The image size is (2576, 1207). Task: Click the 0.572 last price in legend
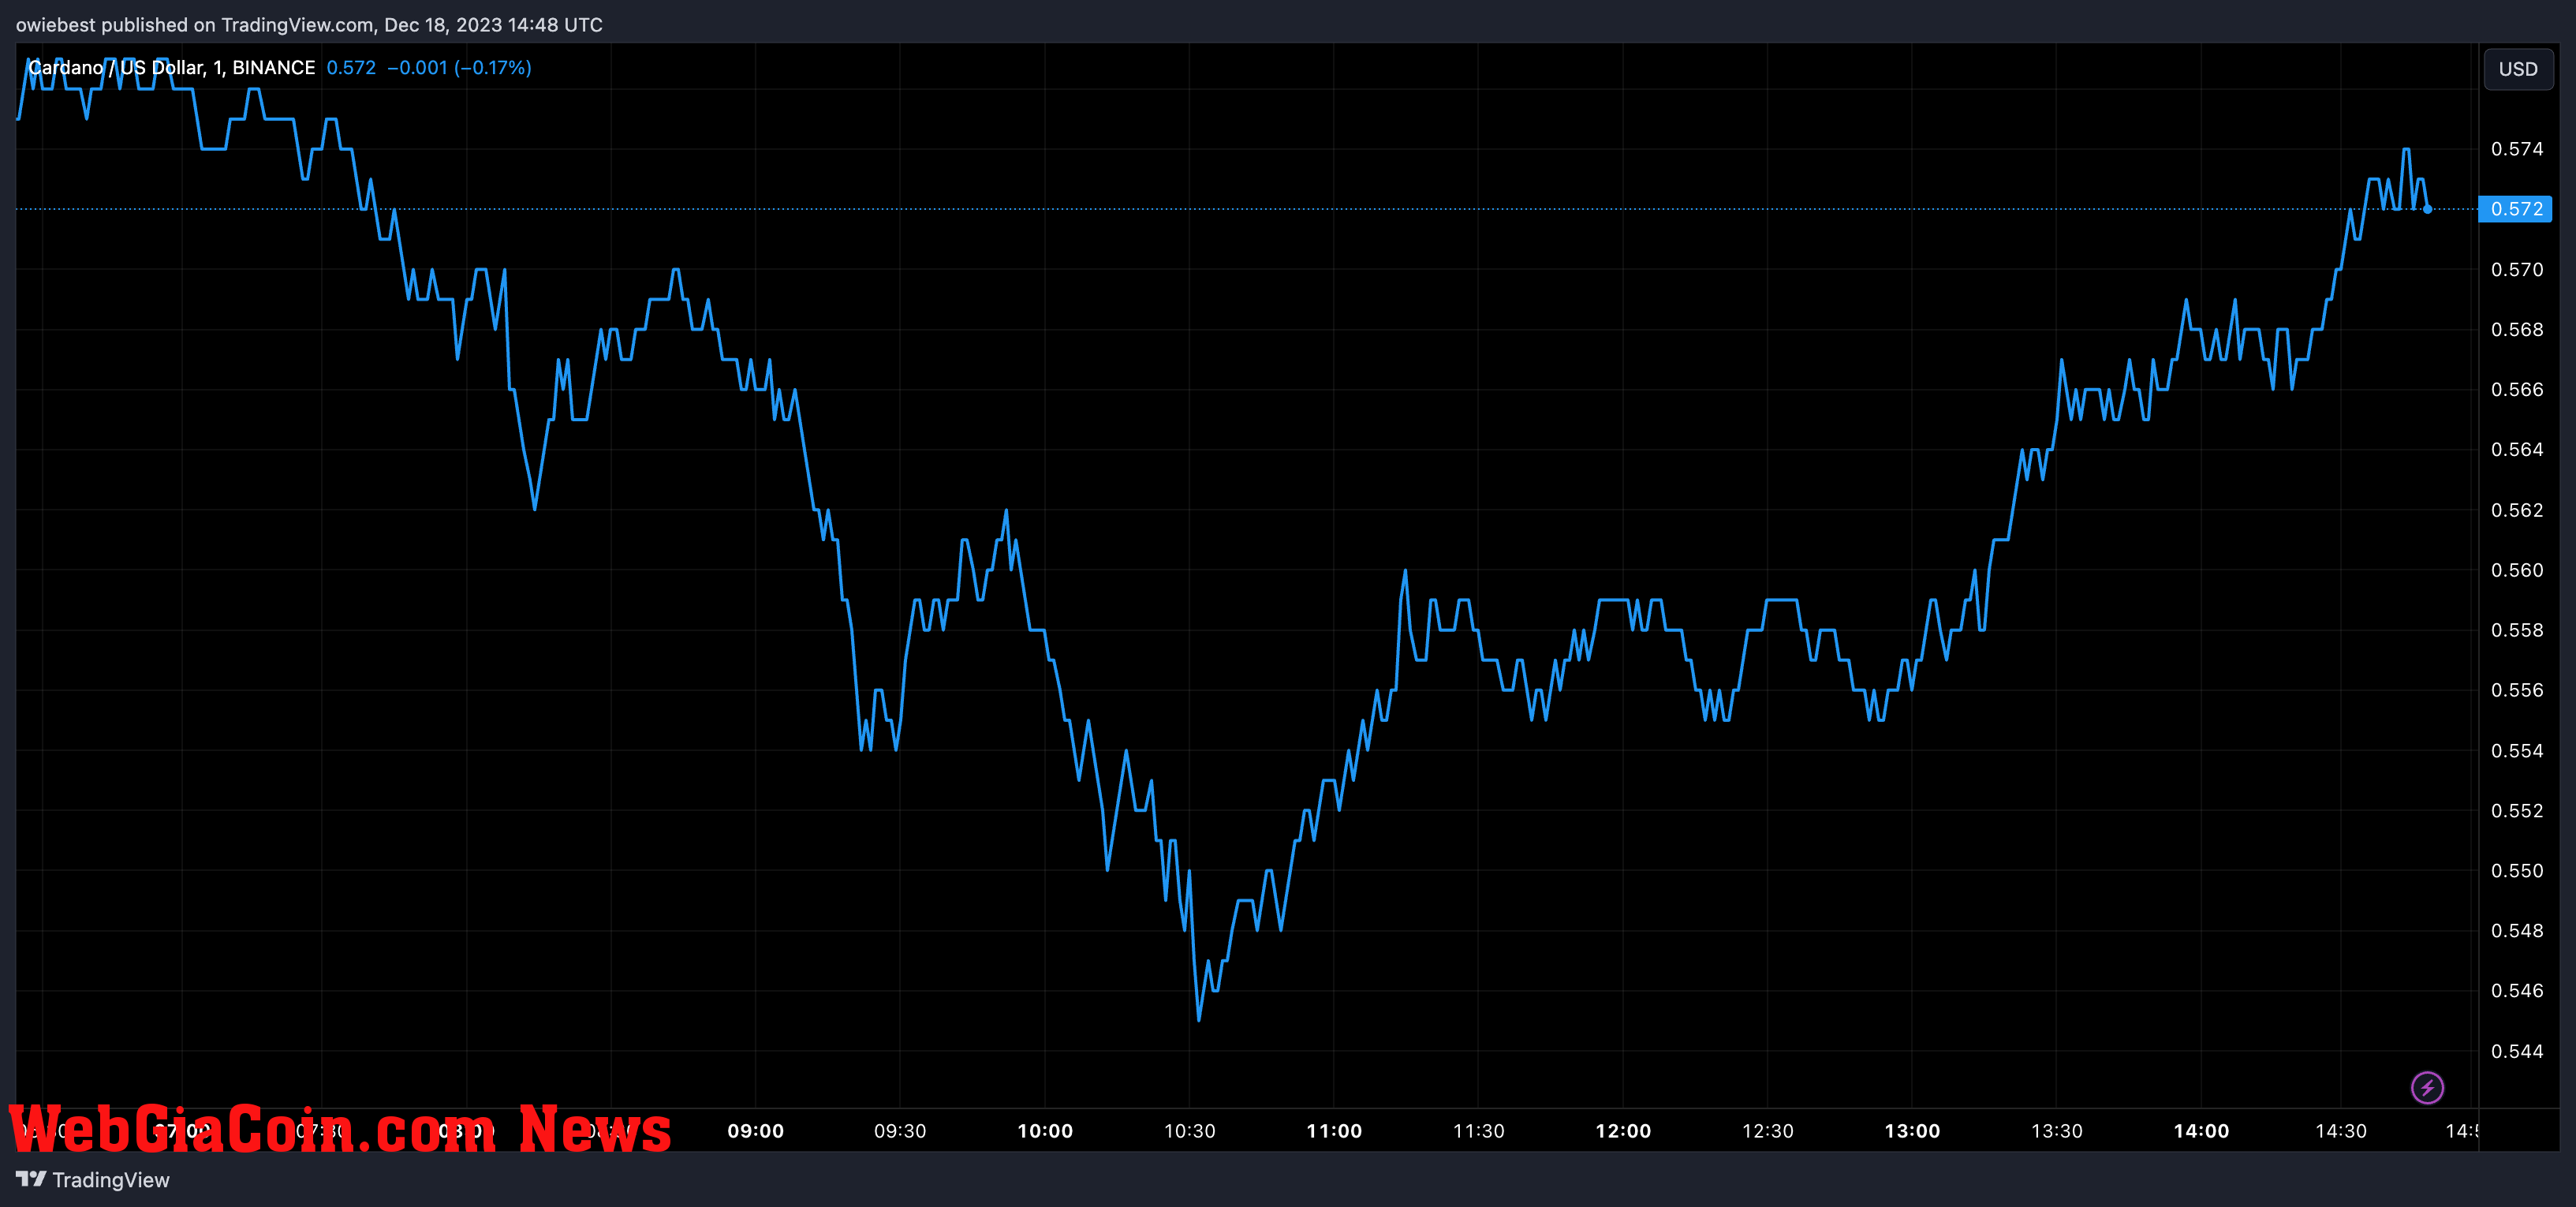[351, 68]
